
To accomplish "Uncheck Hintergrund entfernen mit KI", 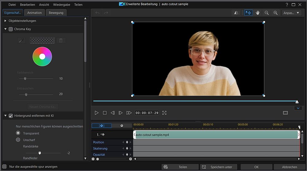I will [x=11, y=116].
